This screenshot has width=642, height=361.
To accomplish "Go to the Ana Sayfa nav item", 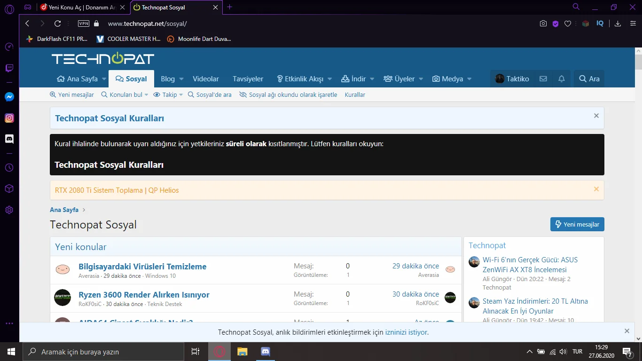I will click(77, 79).
